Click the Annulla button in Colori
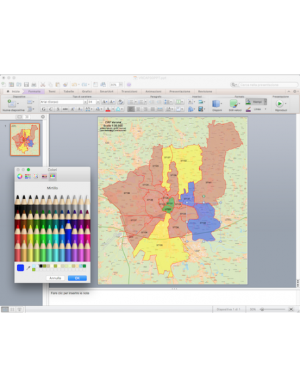The image size is (300, 388). [55, 278]
